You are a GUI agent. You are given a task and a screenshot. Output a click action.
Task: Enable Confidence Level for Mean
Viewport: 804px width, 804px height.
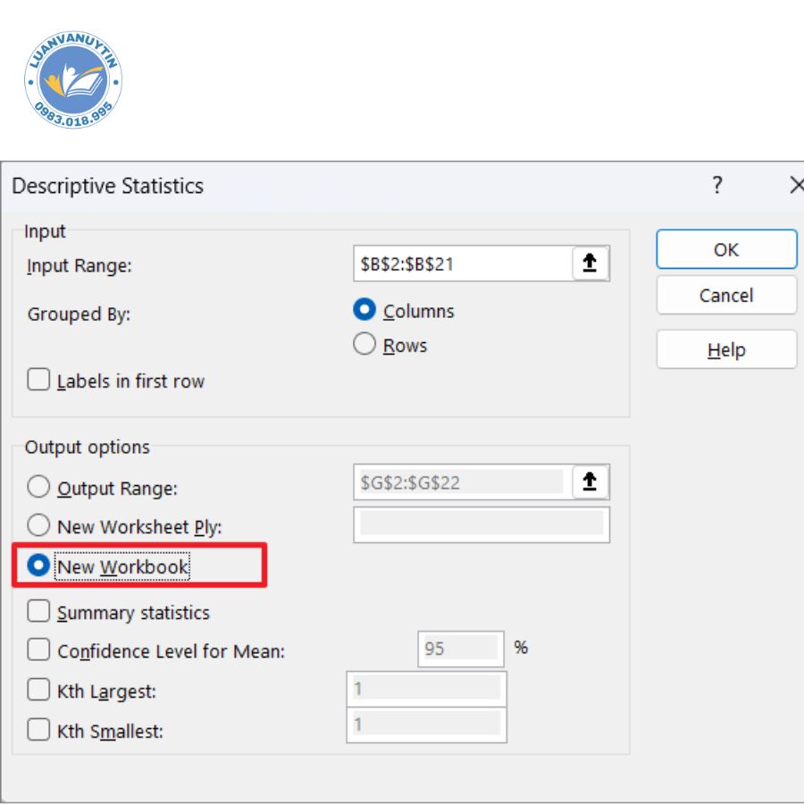pos(38,650)
